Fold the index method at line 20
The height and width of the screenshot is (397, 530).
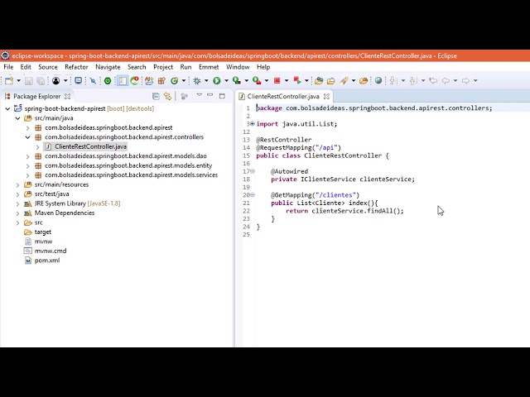pyautogui.click(x=252, y=195)
